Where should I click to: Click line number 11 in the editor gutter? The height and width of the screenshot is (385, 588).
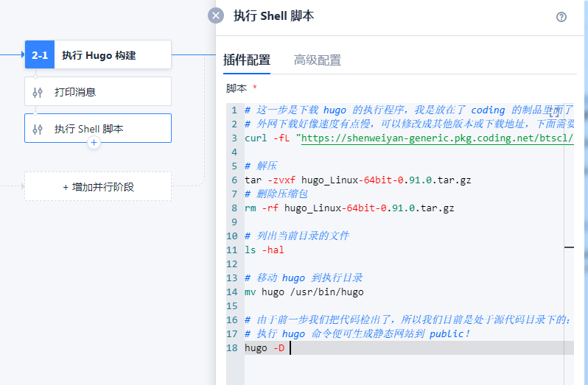pos(232,250)
